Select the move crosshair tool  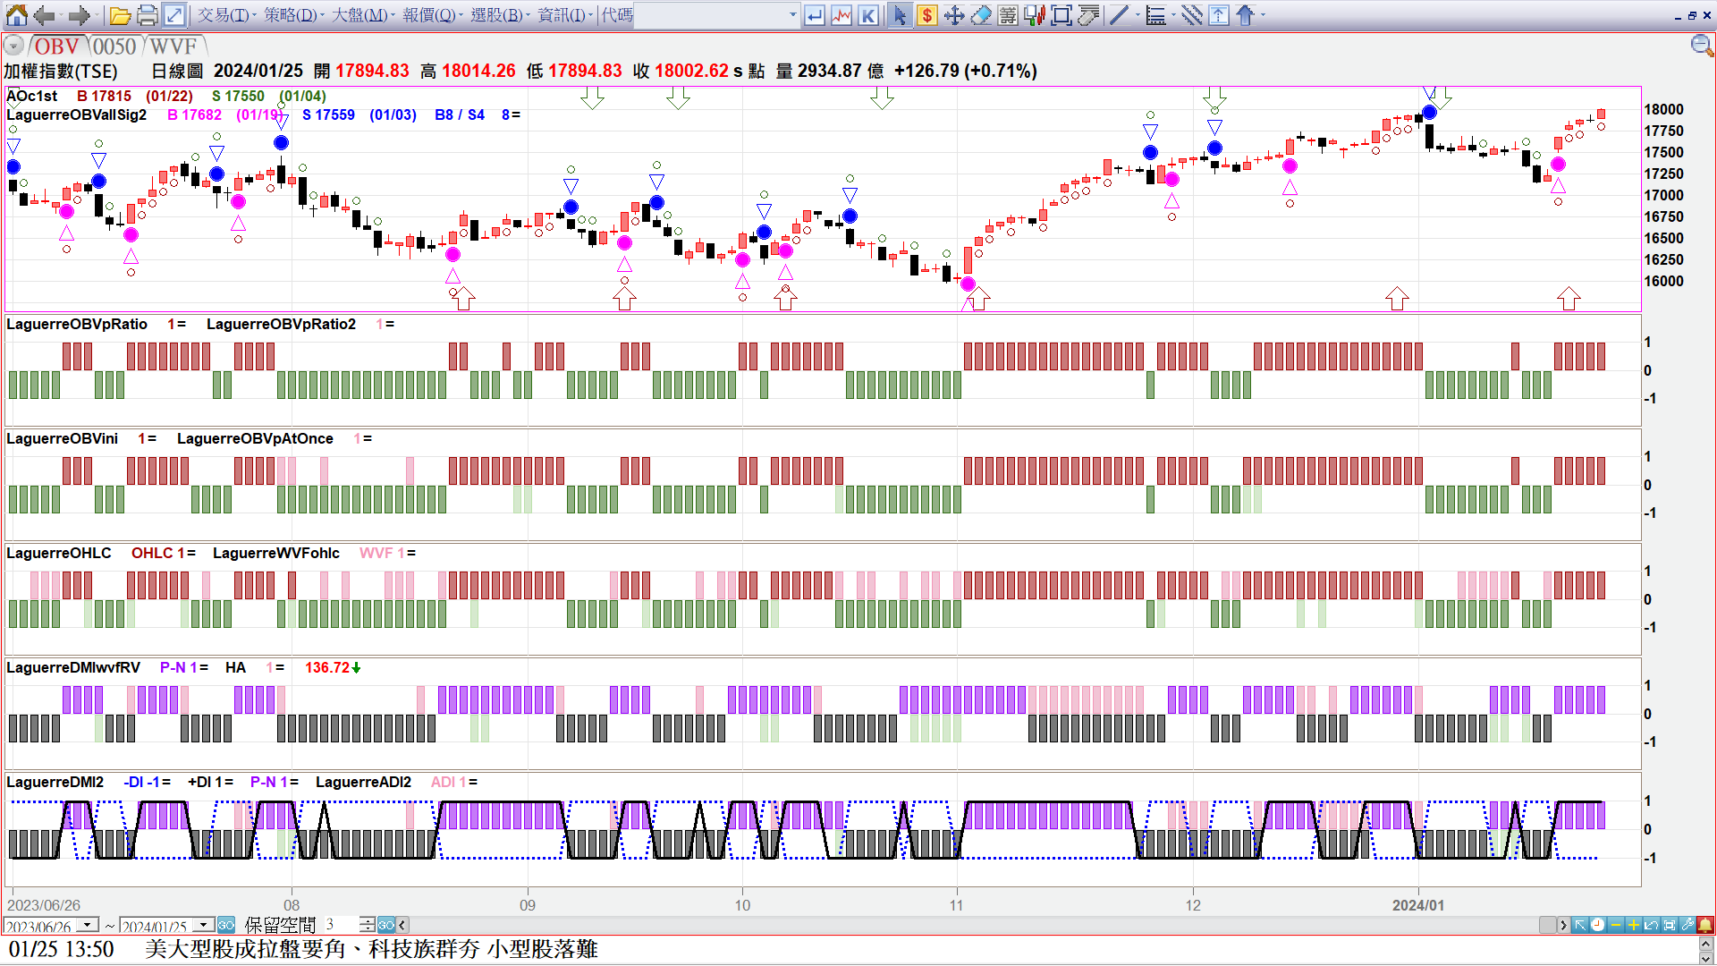tap(954, 15)
